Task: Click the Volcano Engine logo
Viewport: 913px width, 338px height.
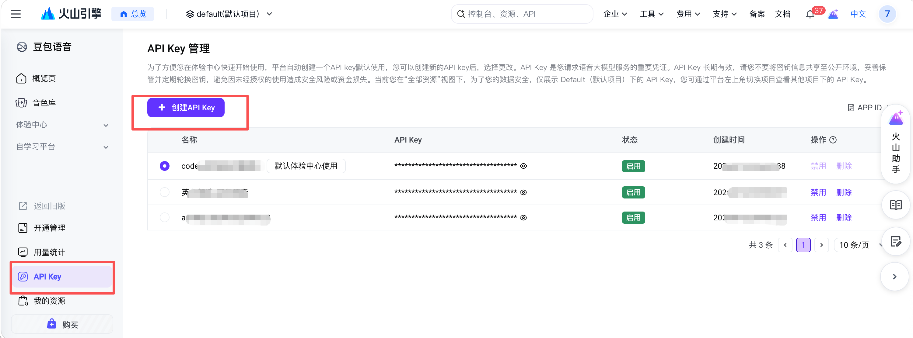Action: 71,14
